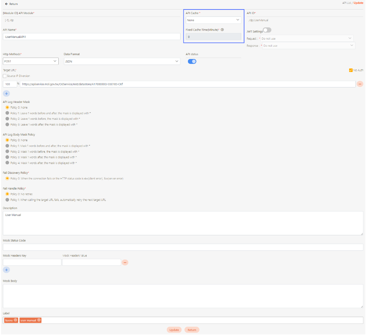Select Header Mask Policy 1 radio option
Screen dimensions: 366x335
pyautogui.click(x=7, y=113)
